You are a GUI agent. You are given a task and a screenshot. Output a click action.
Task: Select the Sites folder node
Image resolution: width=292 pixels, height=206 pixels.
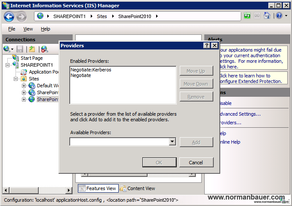[x=34, y=79]
